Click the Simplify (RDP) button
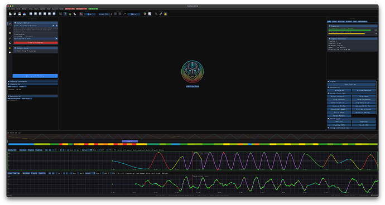This screenshot has width=385, height=205. pyautogui.click(x=339, y=125)
